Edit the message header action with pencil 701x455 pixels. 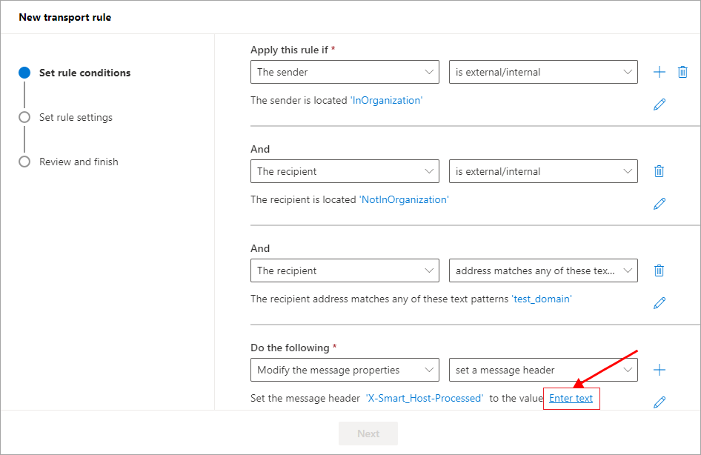(659, 402)
